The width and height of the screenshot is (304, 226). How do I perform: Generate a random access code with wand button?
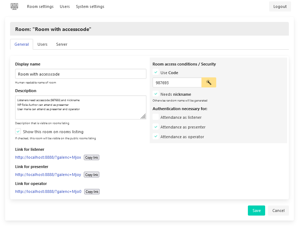click(x=209, y=82)
